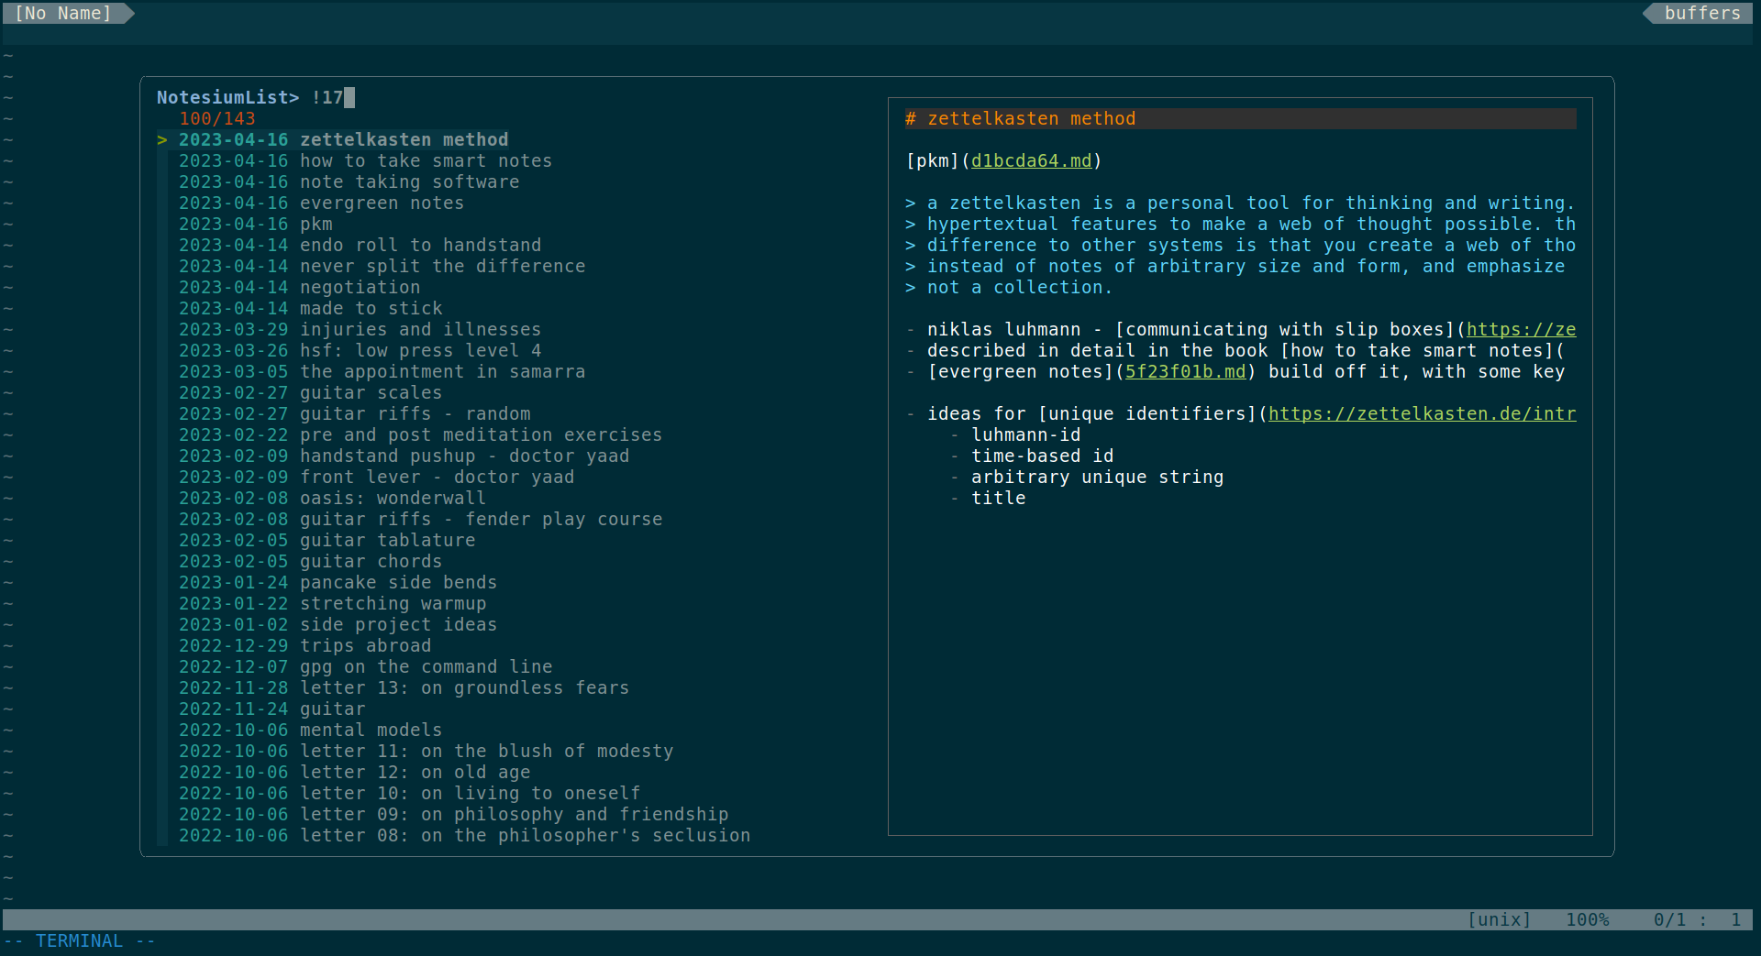This screenshot has height=956, width=1761.
Task: Click the selection arrow next to zettelkasten method
Action: click(x=162, y=139)
